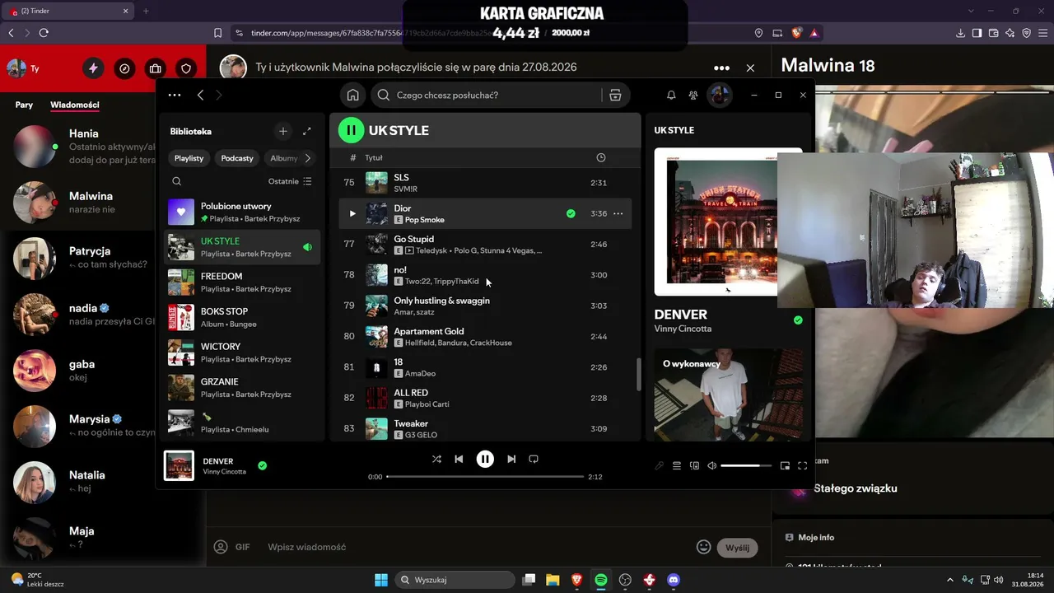The width and height of the screenshot is (1054, 593).
Task: Filter library by Albumy
Action: tap(284, 158)
